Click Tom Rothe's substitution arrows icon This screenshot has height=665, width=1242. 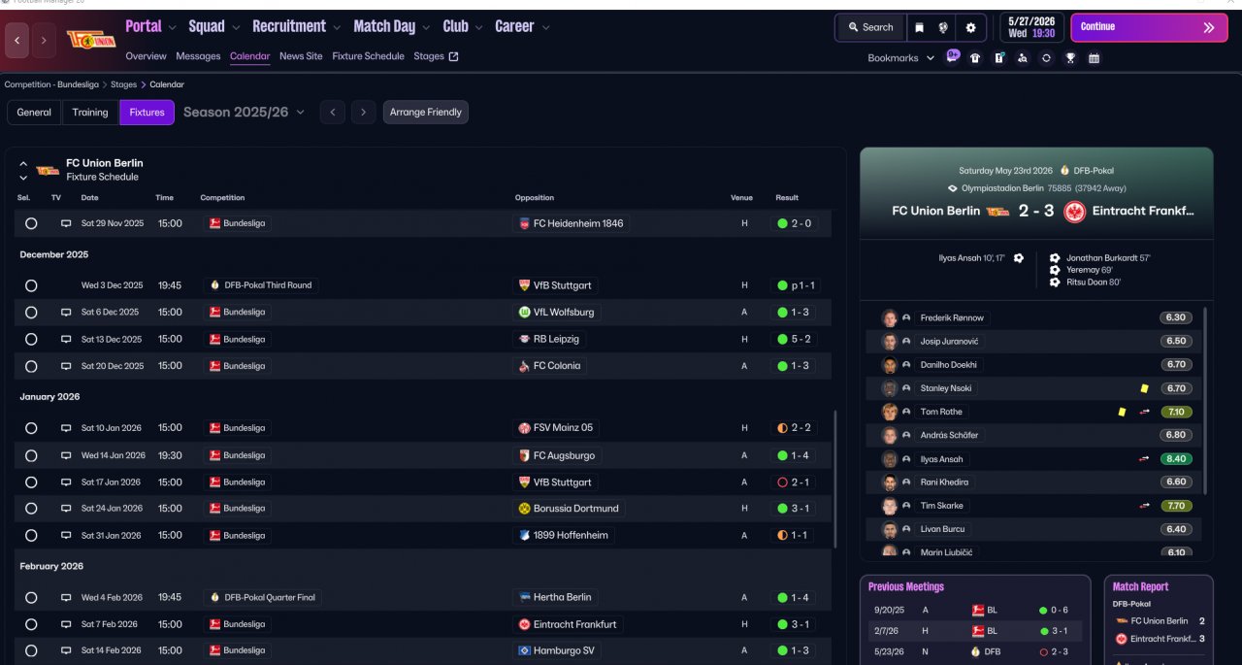coord(1145,412)
